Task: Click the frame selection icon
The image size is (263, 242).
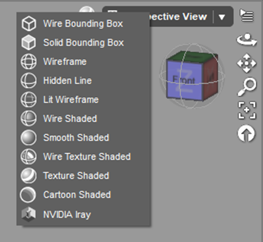Action: coord(247,110)
